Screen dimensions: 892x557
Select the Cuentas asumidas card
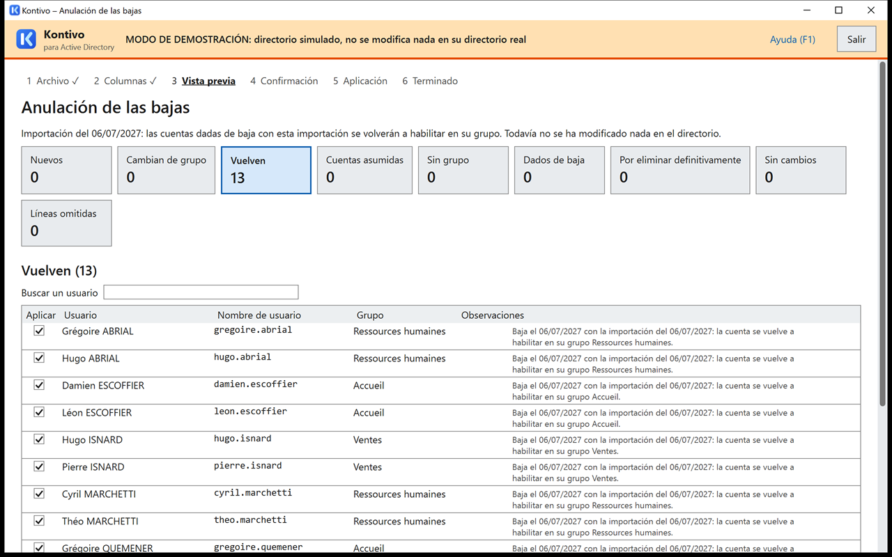coord(364,170)
